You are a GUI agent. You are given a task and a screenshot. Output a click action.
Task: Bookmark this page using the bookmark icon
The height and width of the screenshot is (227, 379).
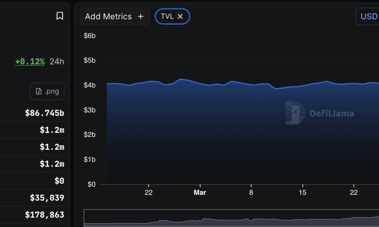coord(60,16)
